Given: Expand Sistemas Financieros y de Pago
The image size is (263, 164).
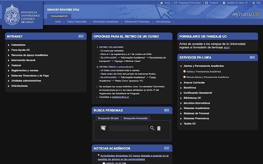Looking at the screenshot, I should pos(8,76).
